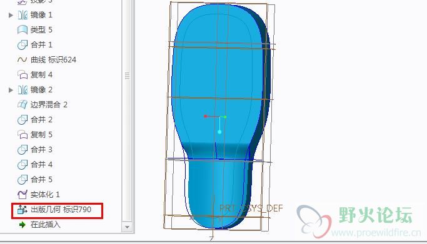Select 合并 3 in the tree
Viewport: 427px width, 244px height.
41,149
